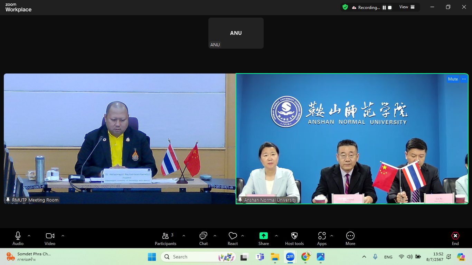Open the Participants panel
The image size is (472, 265).
tap(166, 238)
